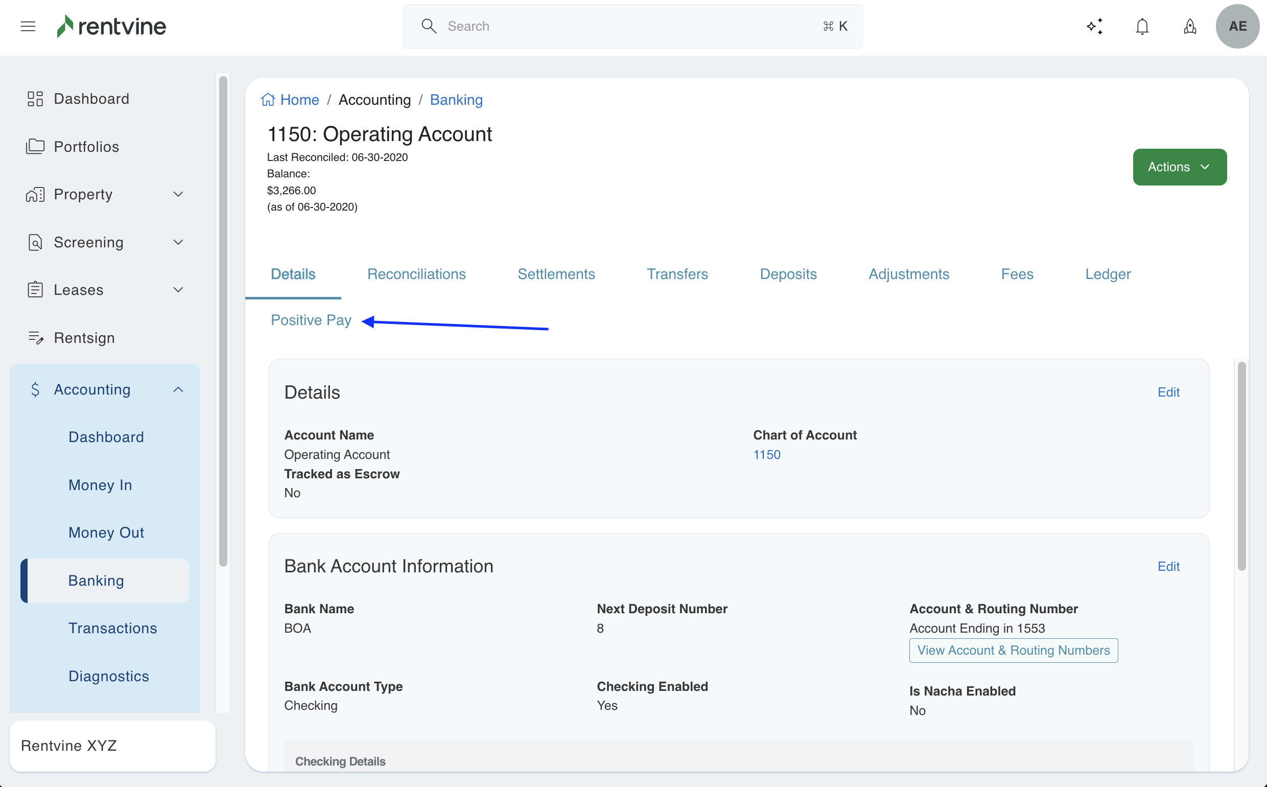Click into the Search field
The image size is (1267, 787).
click(x=624, y=26)
